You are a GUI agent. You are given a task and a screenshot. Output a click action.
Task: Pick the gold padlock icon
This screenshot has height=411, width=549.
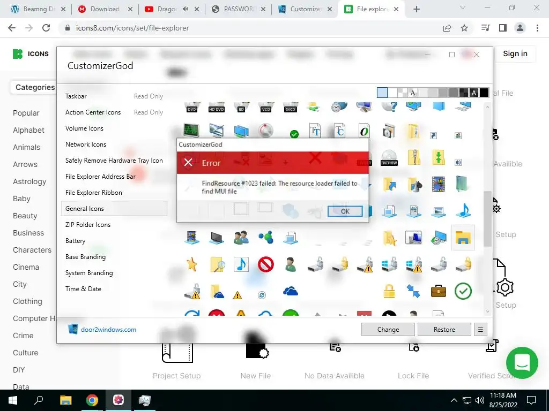coord(389,291)
